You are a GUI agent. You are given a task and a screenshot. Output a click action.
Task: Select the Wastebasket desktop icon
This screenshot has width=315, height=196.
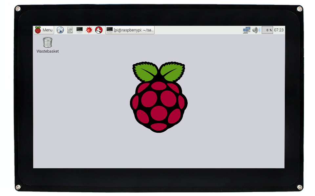(48, 42)
